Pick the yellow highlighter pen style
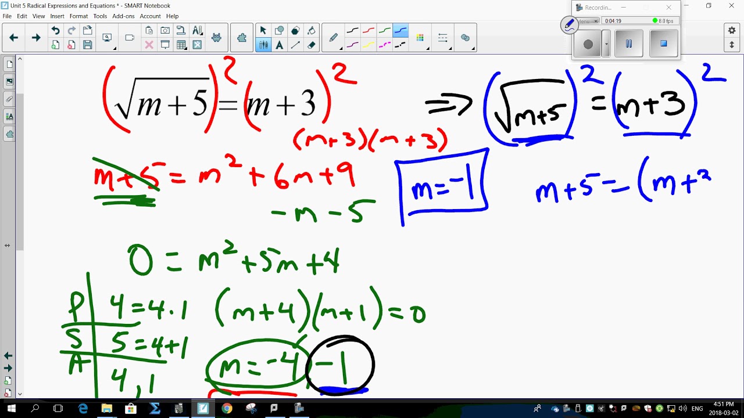 [369, 45]
